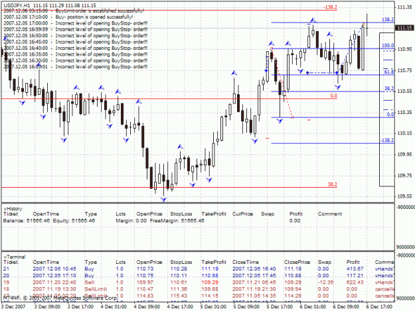Click close price 109.94 of ticket 18
Image resolution: width=415 pixels, height=311 pixels.
(x=293, y=289)
